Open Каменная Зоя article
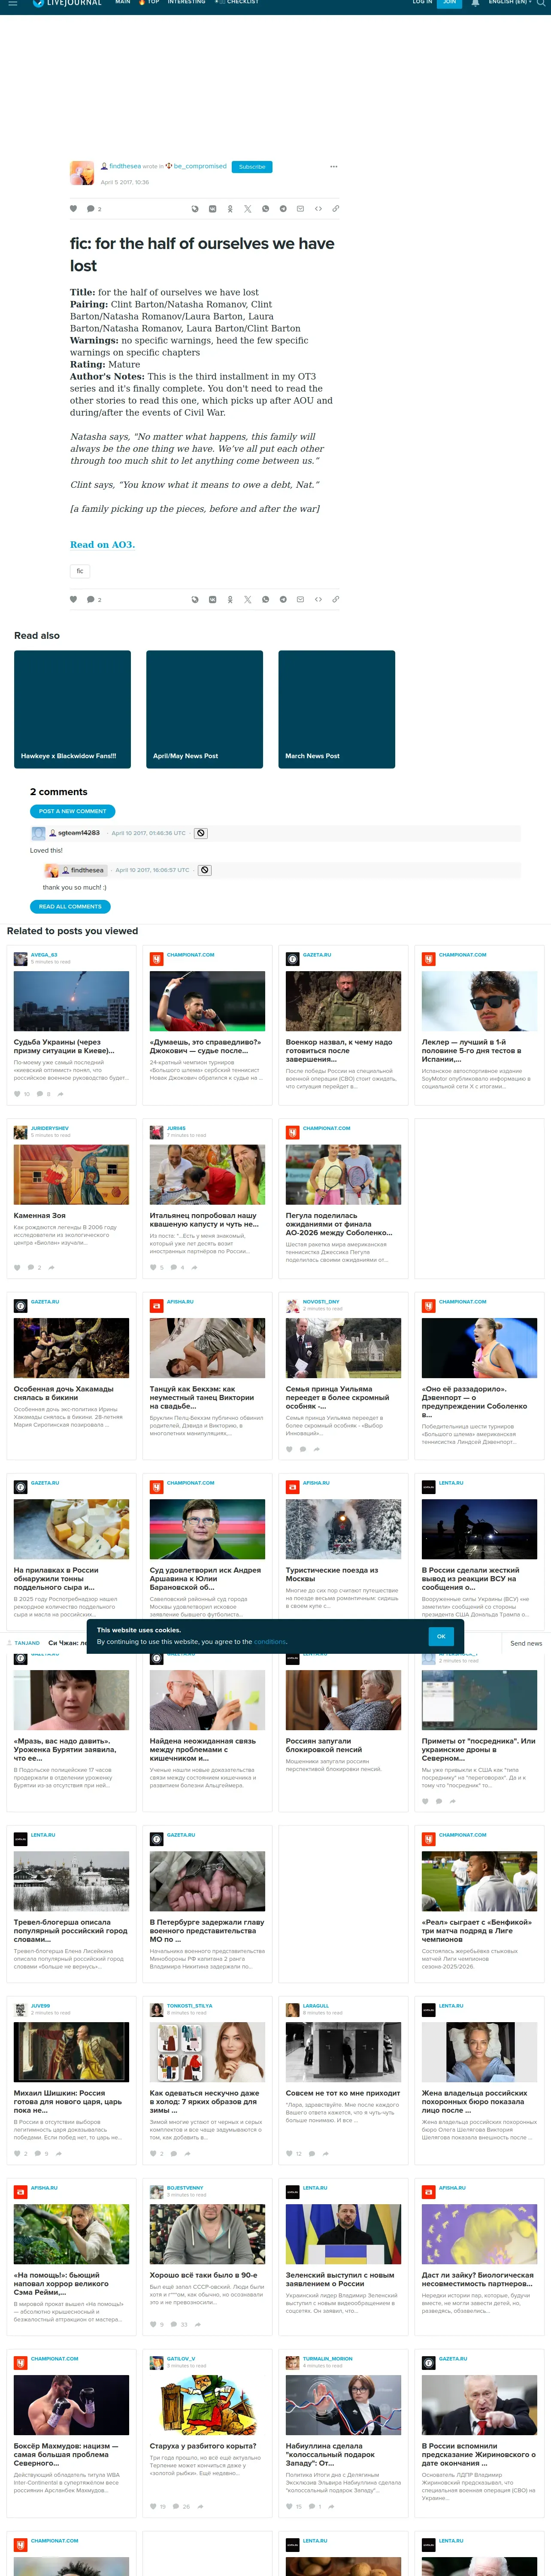Viewport: 551px width, 2576px height. [x=40, y=1215]
